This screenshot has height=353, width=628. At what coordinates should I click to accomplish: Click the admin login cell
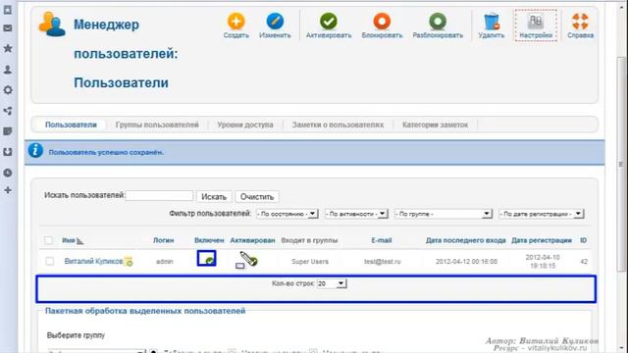(x=164, y=262)
